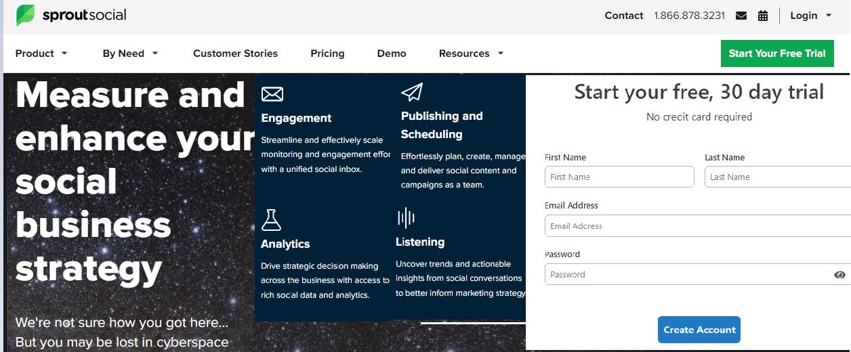Image resolution: width=851 pixels, height=352 pixels.
Task: Click the Listening sound wave icon
Action: point(406,218)
